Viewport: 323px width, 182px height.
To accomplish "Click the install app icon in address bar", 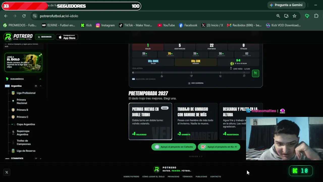I will 286,16.
